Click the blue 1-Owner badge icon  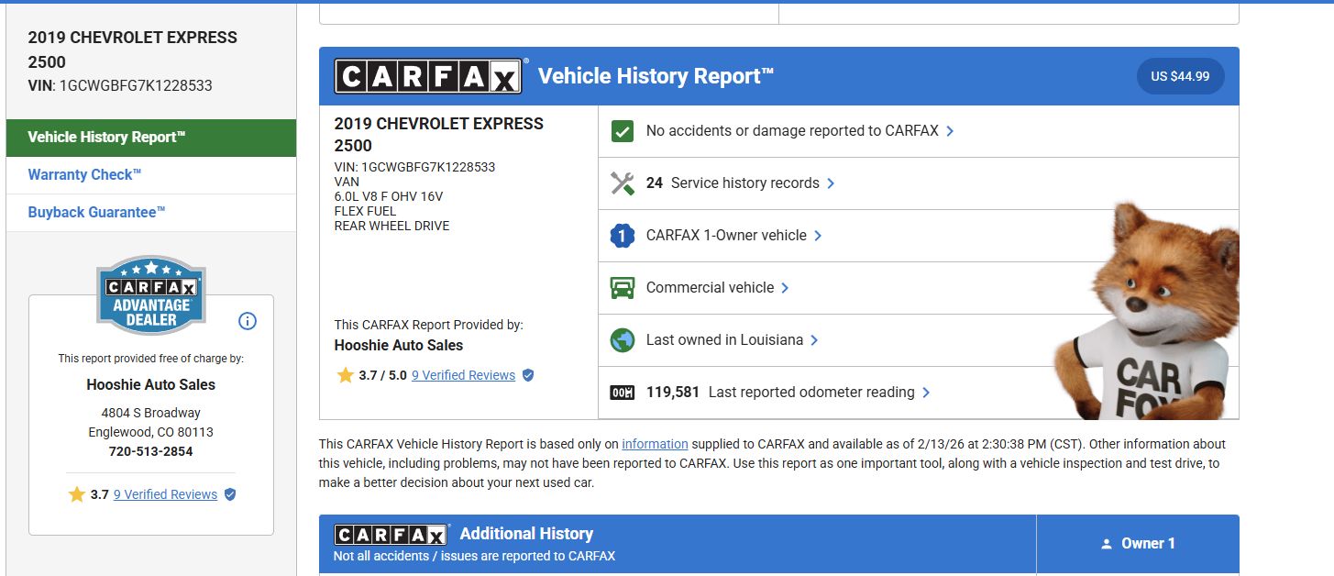coord(623,236)
